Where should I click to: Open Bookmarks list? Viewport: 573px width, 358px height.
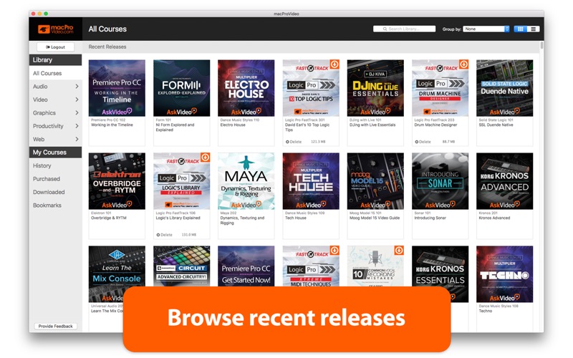pos(47,205)
